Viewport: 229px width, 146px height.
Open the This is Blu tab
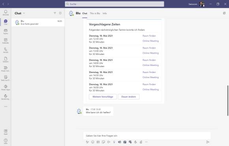[x=95, y=13]
